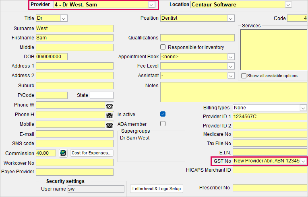Expand the Assistant dropdown
This screenshot has height=197, width=308.
coord(231,76)
